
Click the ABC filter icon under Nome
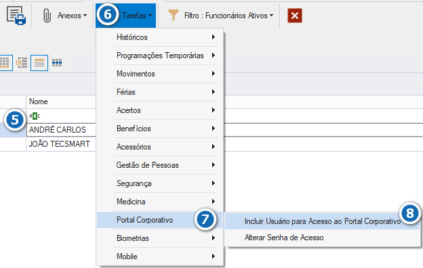coord(35,116)
